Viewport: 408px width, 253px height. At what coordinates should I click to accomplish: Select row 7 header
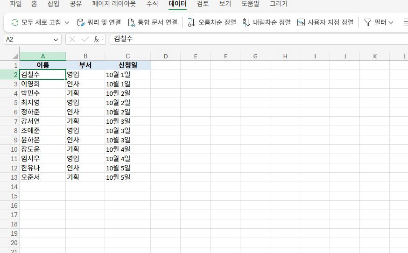tap(10, 121)
